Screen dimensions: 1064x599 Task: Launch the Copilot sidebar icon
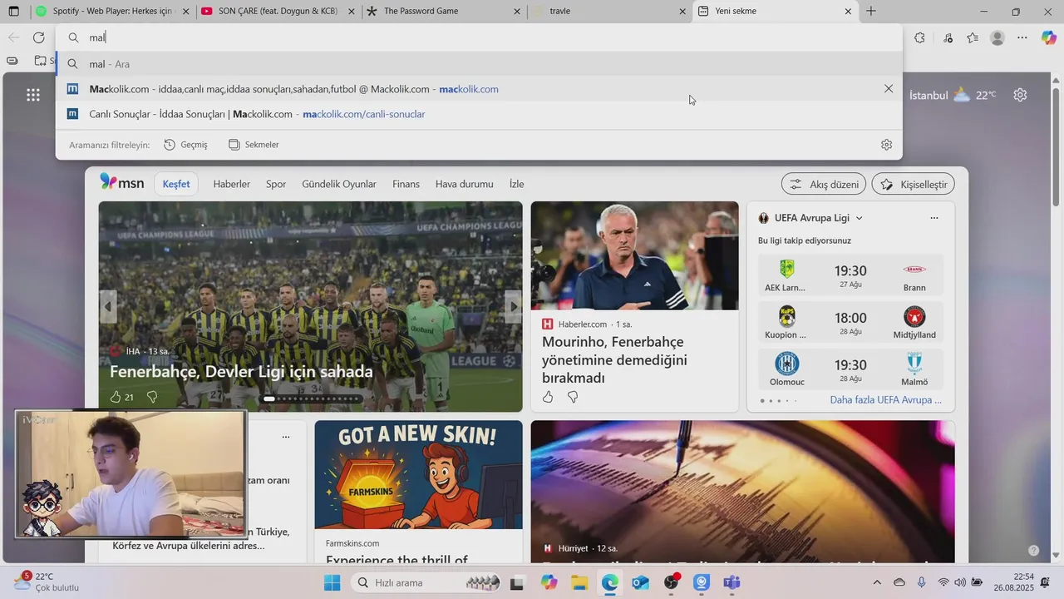[1048, 37]
